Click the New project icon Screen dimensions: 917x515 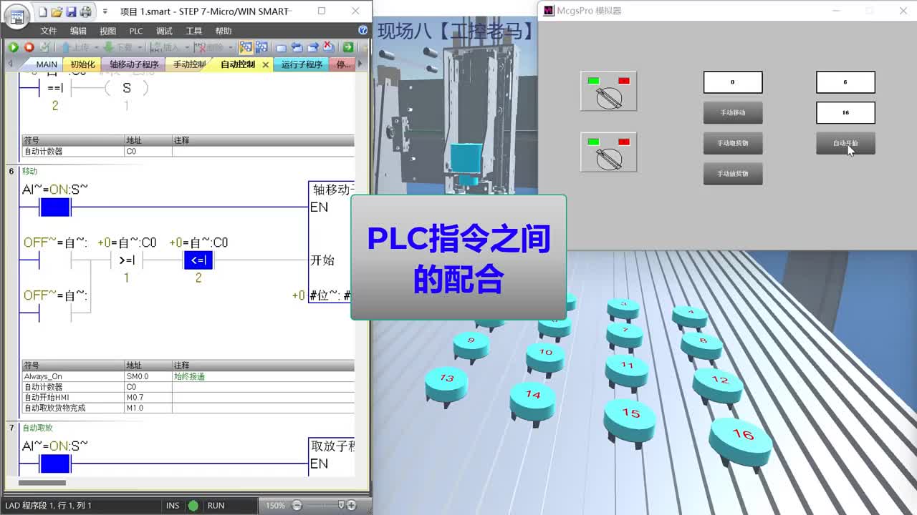(x=43, y=11)
